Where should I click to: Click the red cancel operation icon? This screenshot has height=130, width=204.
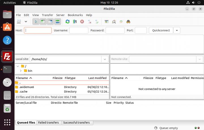pos(82,22)
